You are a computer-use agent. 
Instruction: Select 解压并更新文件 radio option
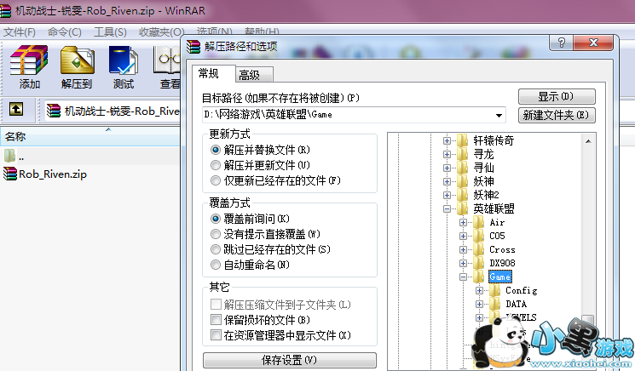[x=216, y=165]
